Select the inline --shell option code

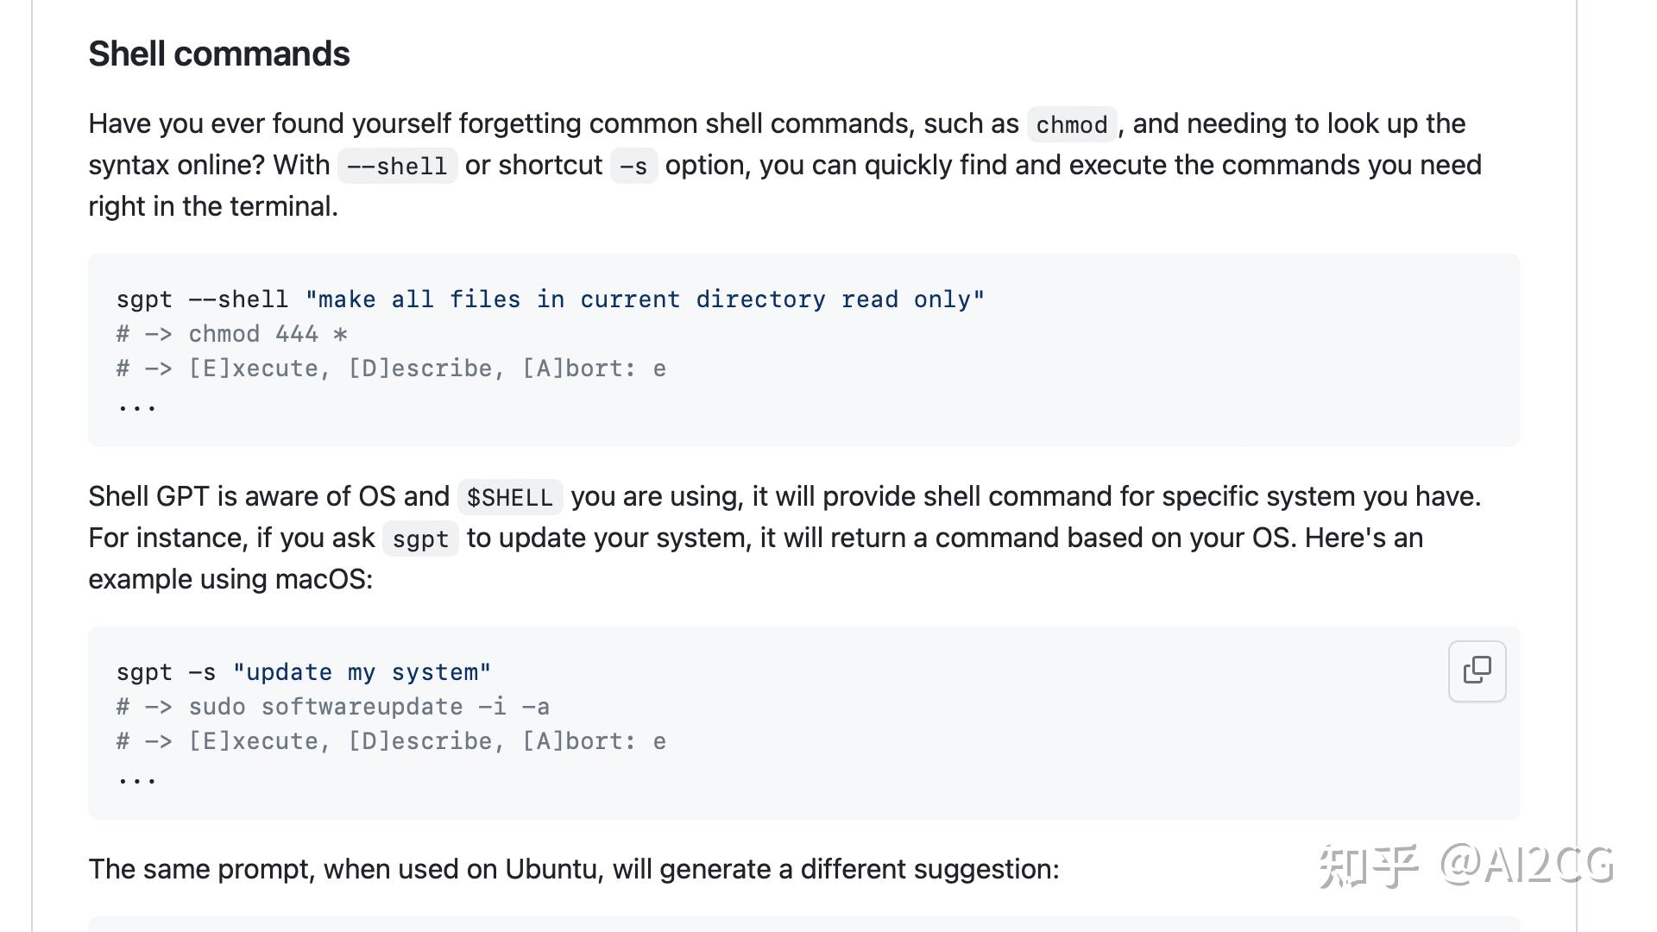coord(397,166)
